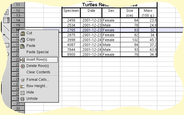Click cell containing specimen 3998
184x115 pixels.
pos(71,40)
